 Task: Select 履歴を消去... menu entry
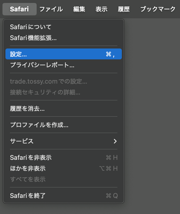pyautogui.click(x=27, y=109)
